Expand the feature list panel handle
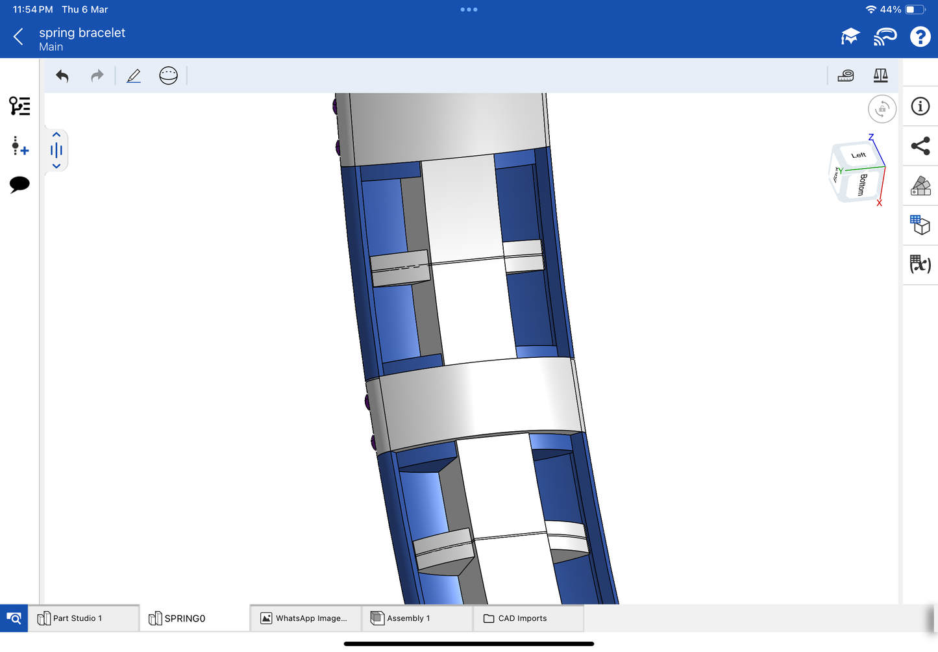 coord(56,151)
